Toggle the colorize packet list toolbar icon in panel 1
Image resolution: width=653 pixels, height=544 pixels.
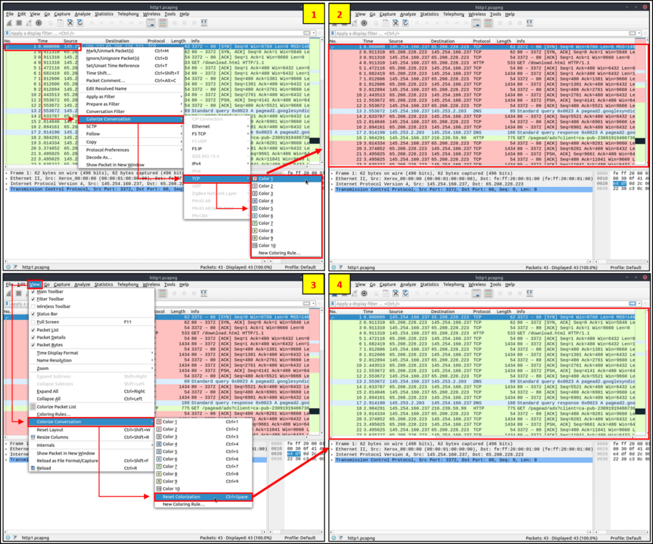point(163,23)
